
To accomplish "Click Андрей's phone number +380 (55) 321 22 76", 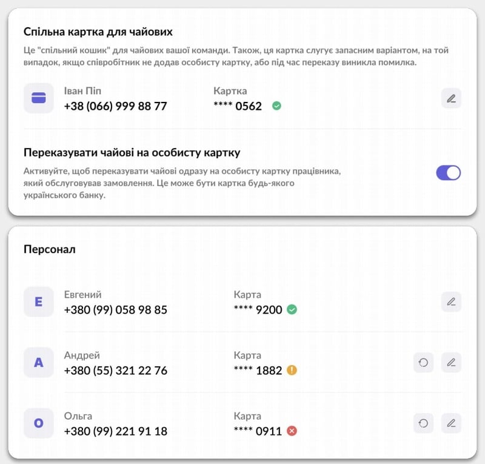I will 115,371.
